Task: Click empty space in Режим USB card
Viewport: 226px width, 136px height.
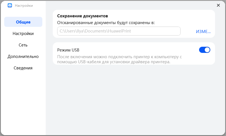Action: coord(140,50)
